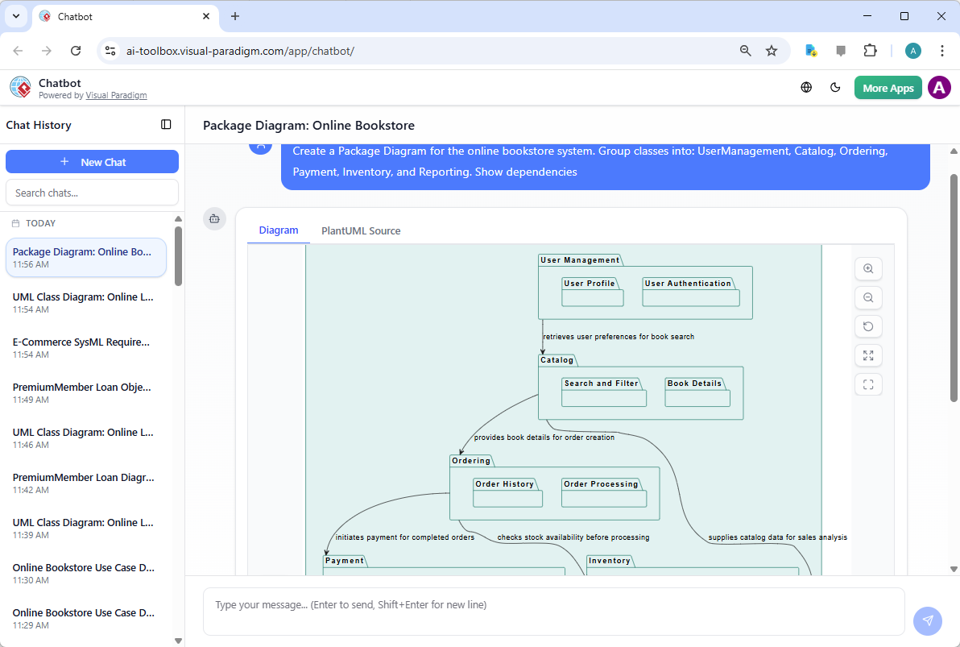
Task: Open the More Apps button
Action: 888,88
